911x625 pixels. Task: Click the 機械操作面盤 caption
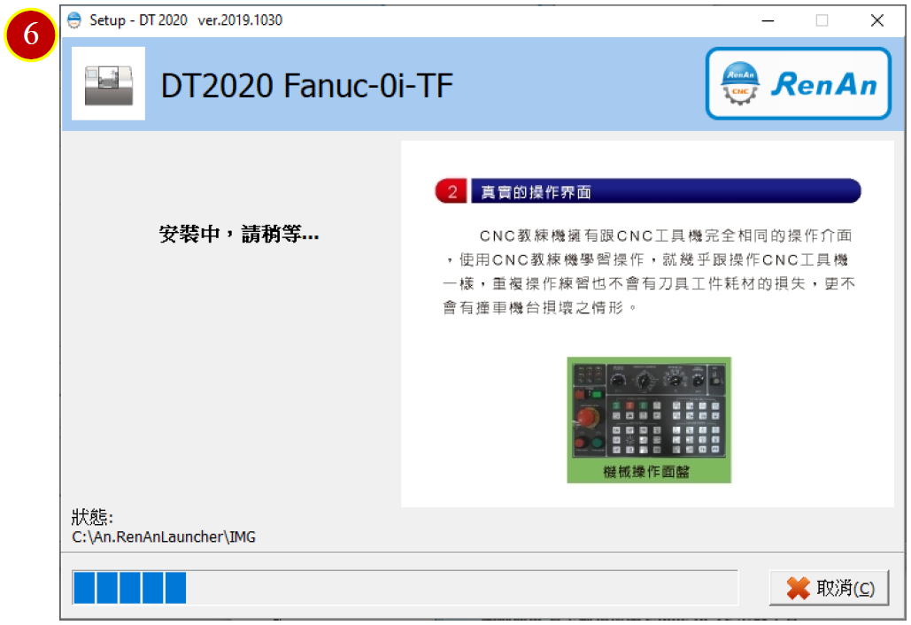click(x=646, y=472)
